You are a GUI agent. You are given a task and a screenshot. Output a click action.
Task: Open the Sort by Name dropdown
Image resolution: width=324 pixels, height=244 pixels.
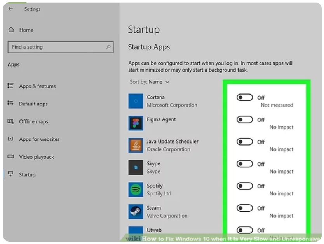[150, 82]
